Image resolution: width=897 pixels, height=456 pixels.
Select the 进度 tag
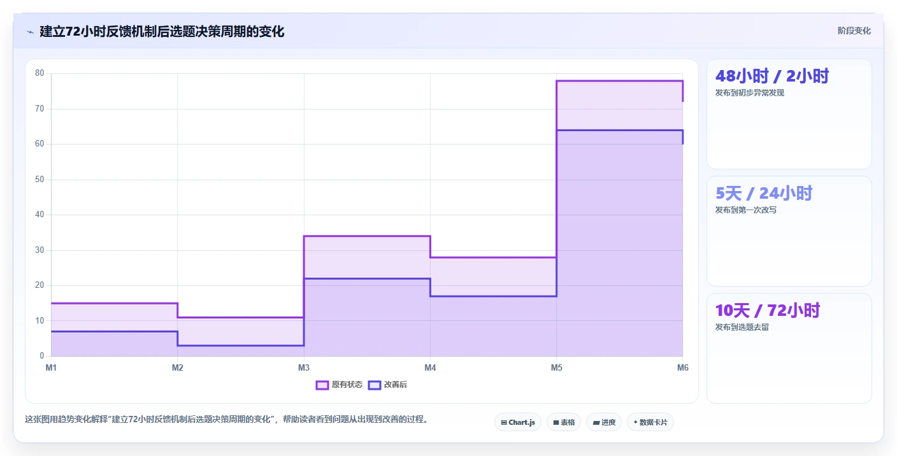coord(604,422)
